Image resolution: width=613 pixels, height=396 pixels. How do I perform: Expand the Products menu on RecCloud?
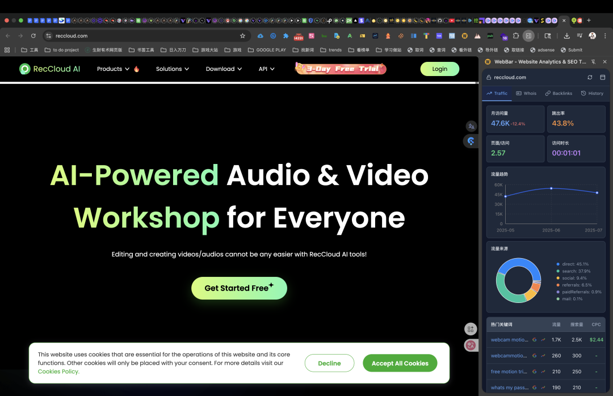coord(113,69)
